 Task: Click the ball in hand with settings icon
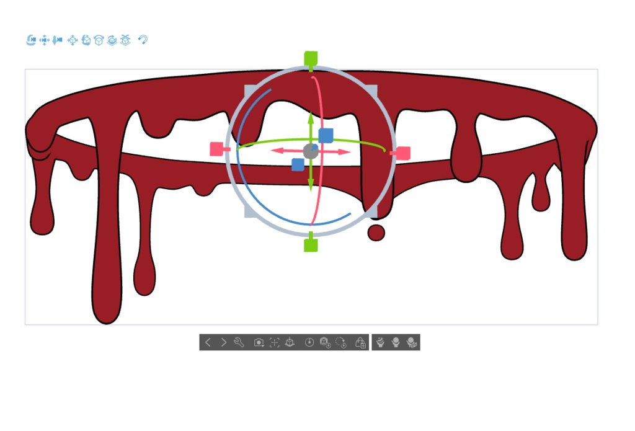[412, 343]
